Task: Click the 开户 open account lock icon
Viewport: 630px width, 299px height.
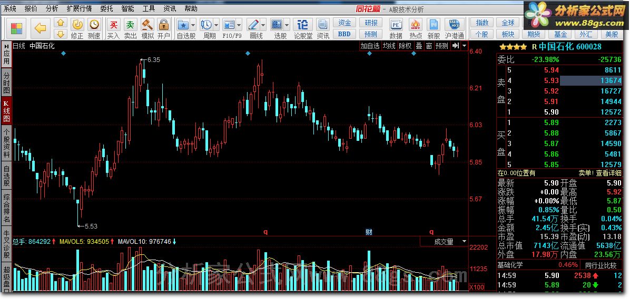Action: 163,25
